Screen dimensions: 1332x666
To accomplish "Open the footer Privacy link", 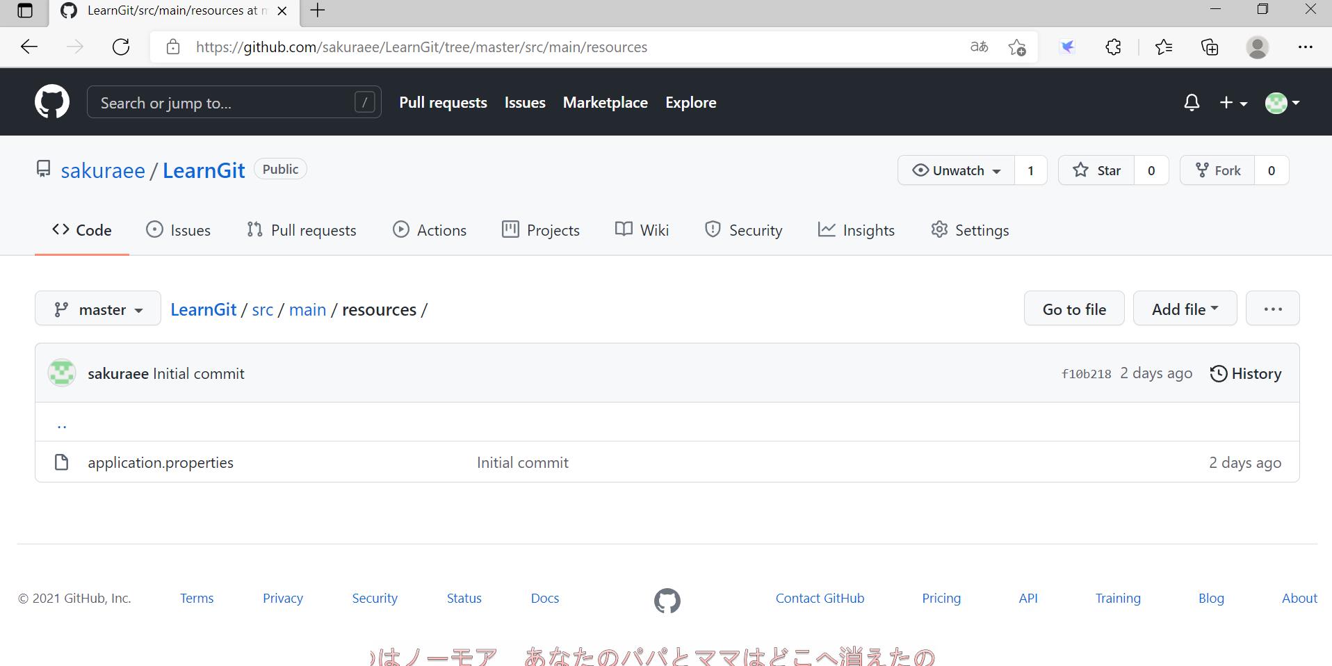I will click(283, 598).
